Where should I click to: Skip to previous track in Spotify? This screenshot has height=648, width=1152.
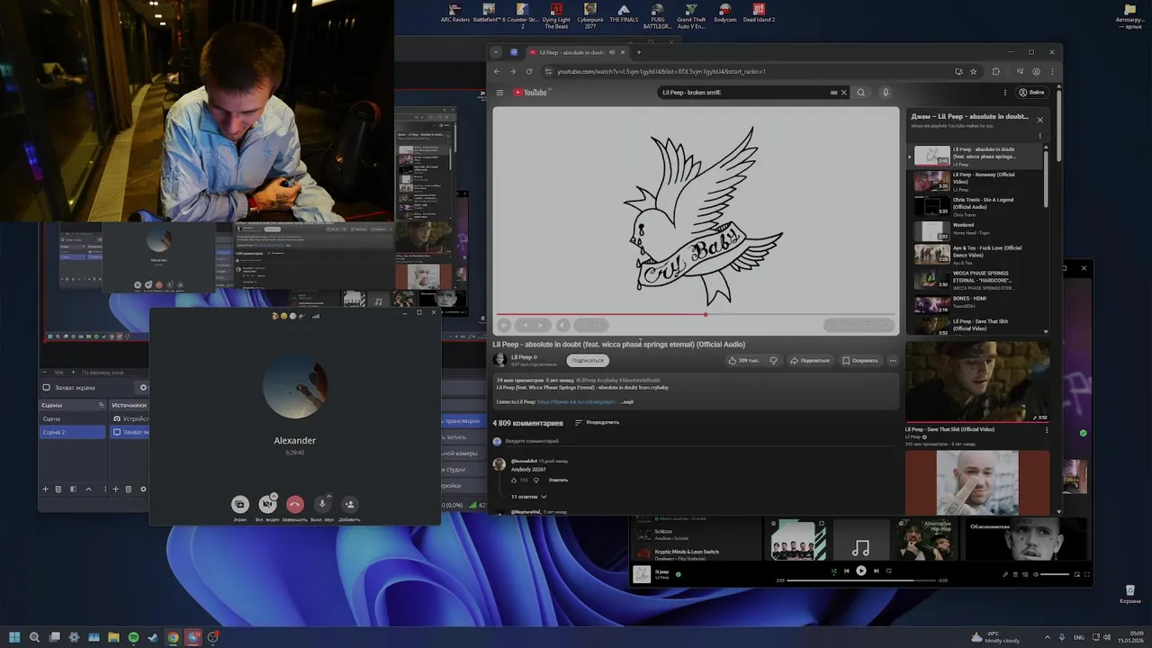tap(846, 571)
